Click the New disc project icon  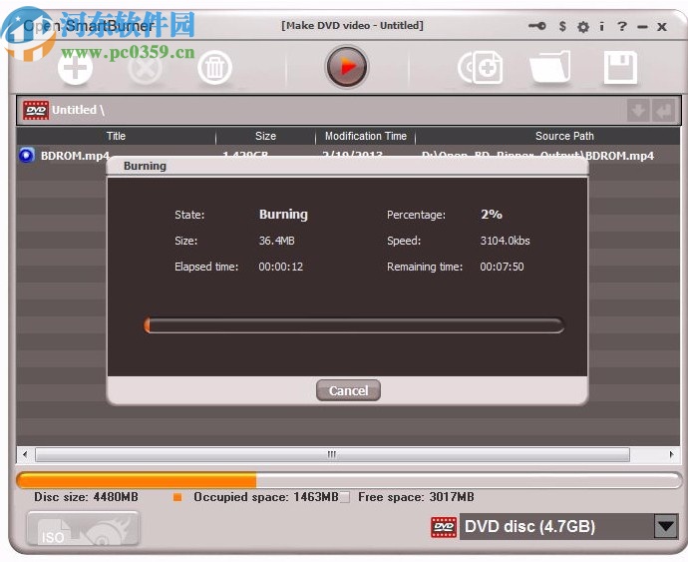pos(481,68)
